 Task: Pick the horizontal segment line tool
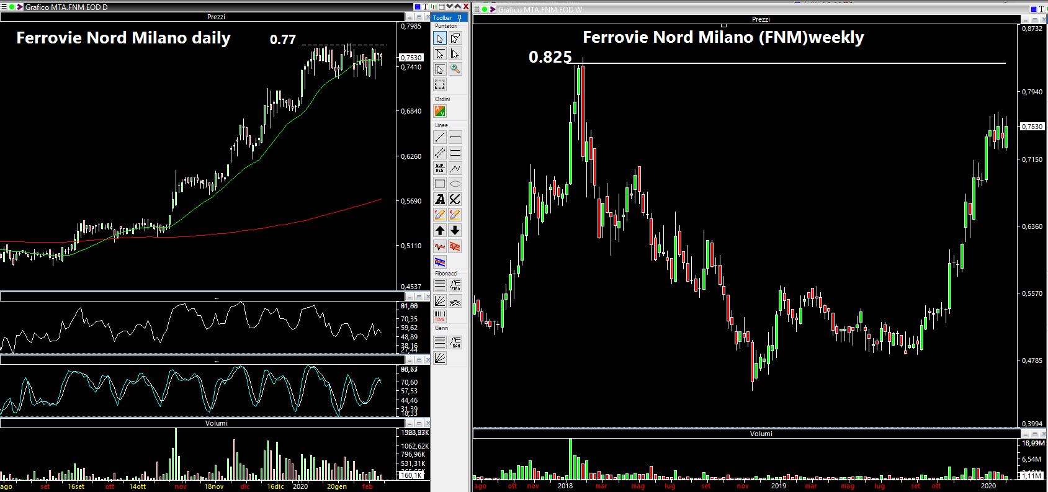[455, 137]
